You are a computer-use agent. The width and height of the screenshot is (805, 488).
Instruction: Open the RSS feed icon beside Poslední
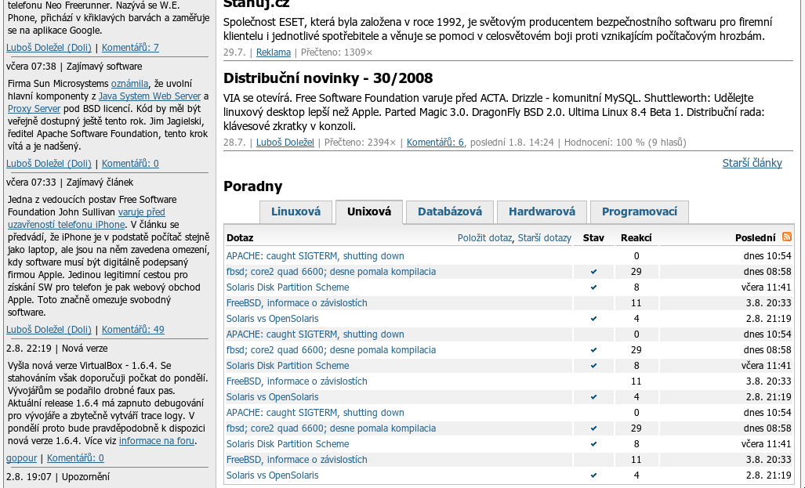click(786, 237)
